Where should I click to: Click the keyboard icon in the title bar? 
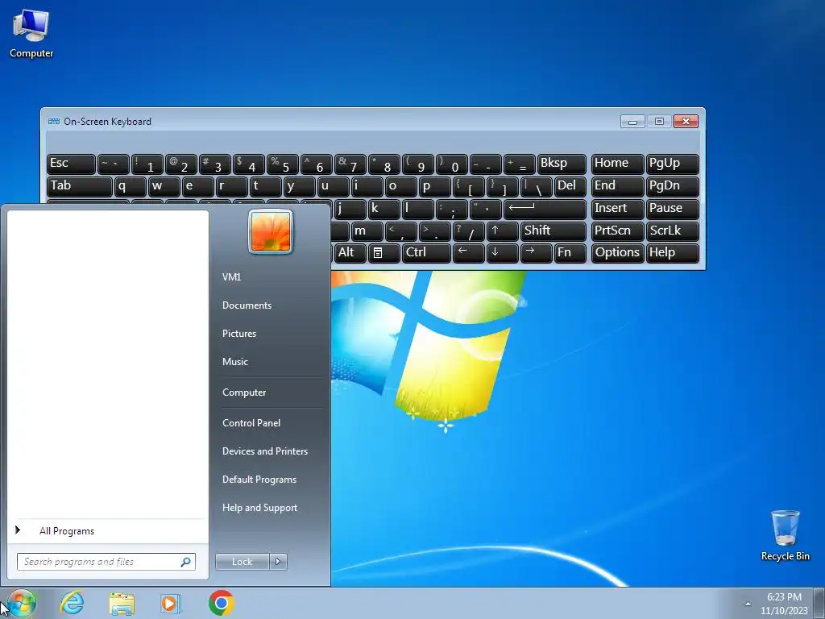pos(54,122)
